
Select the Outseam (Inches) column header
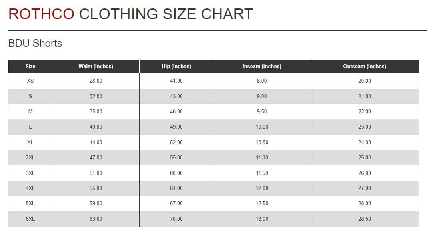[x=365, y=67]
